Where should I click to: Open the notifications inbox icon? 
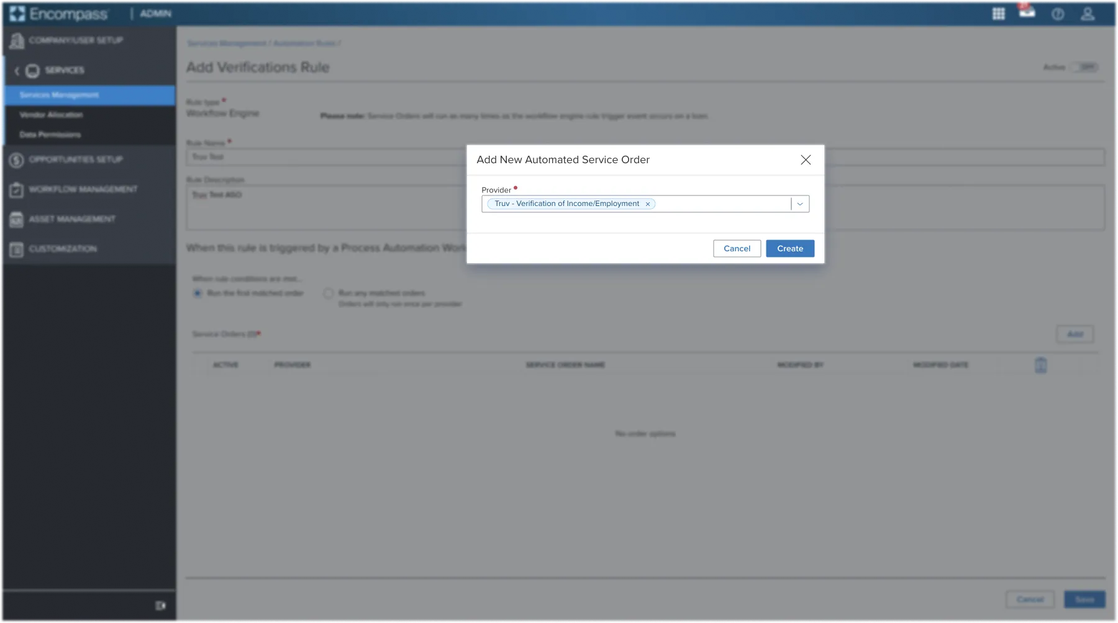point(1027,12)
